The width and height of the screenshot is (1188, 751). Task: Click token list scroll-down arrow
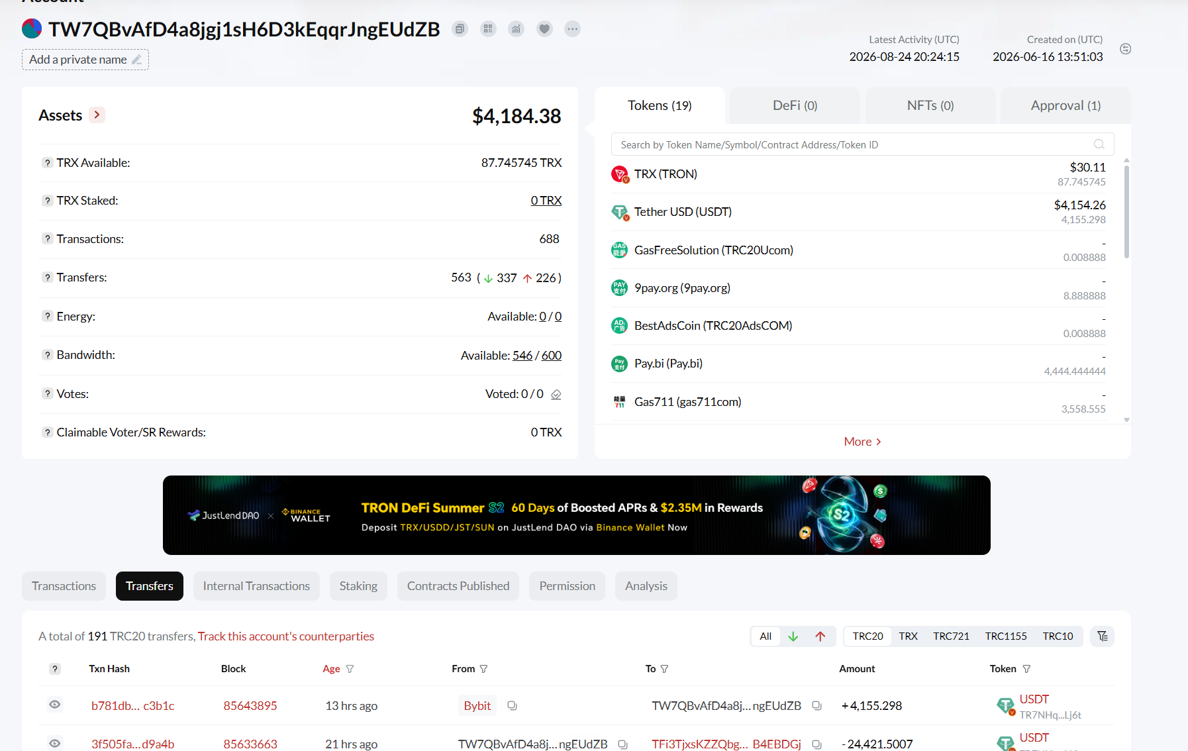coord(1126,420)
